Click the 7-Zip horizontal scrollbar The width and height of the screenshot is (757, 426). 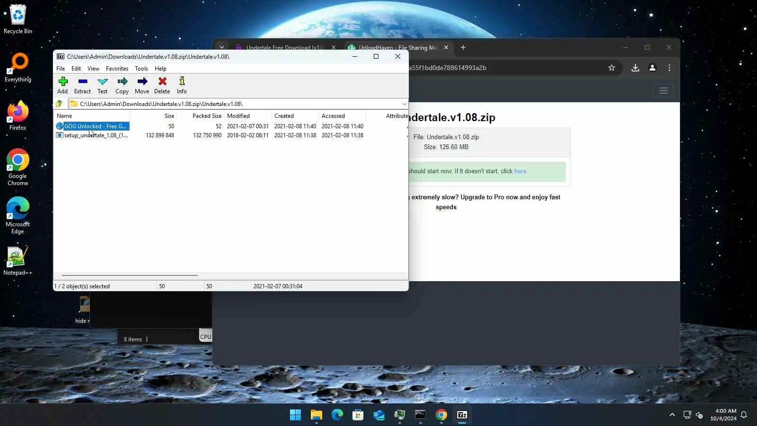(x=130, y=275)
